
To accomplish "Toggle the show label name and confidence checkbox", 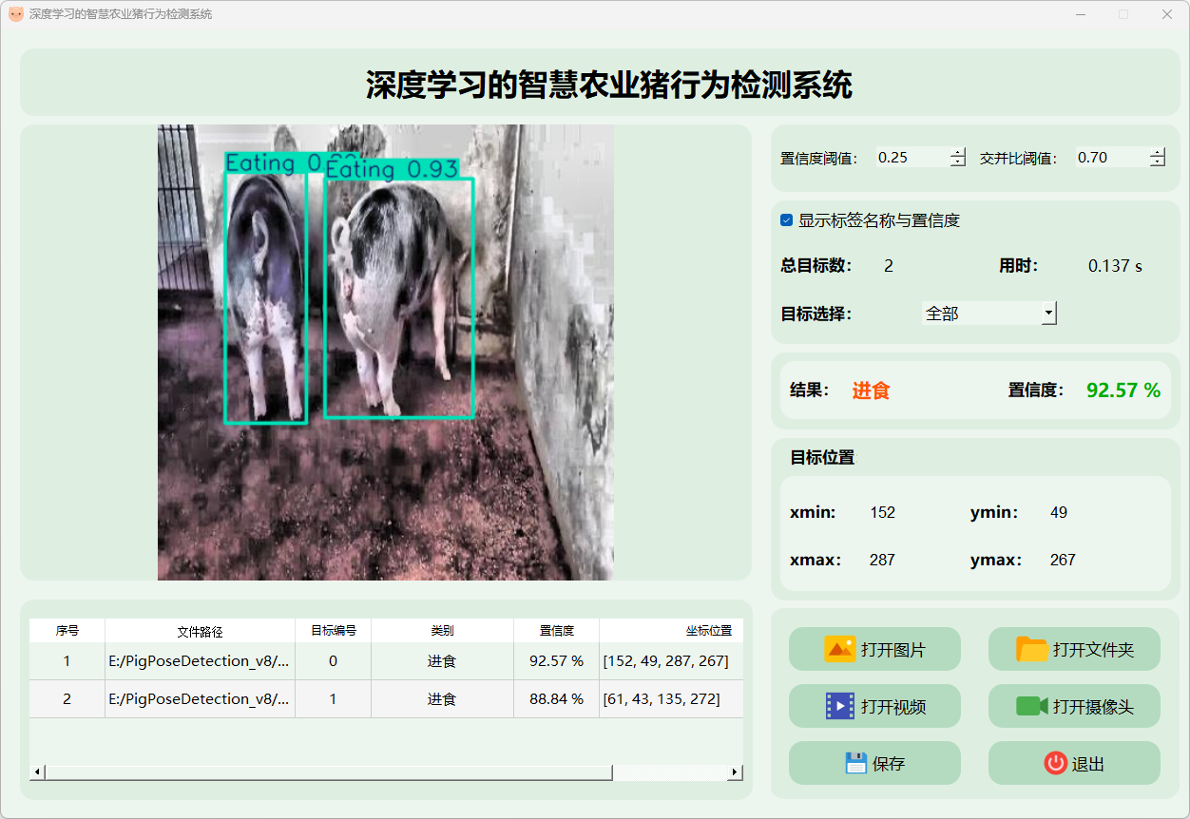I will pyautogui.click(x=787, y=220).
